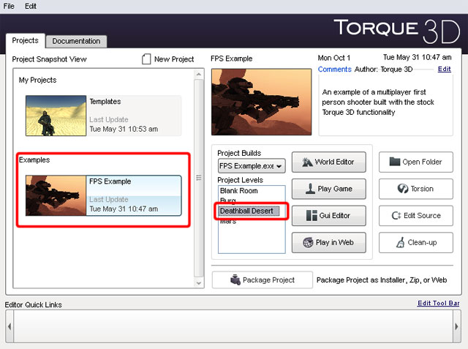Open the project folder
Viewport: 468px width, 349px height.
(415, 162)
